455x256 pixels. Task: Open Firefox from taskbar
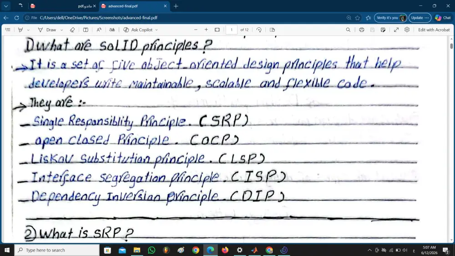225,250
